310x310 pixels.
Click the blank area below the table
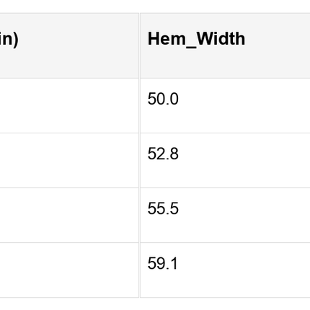[x=155, y=304]
